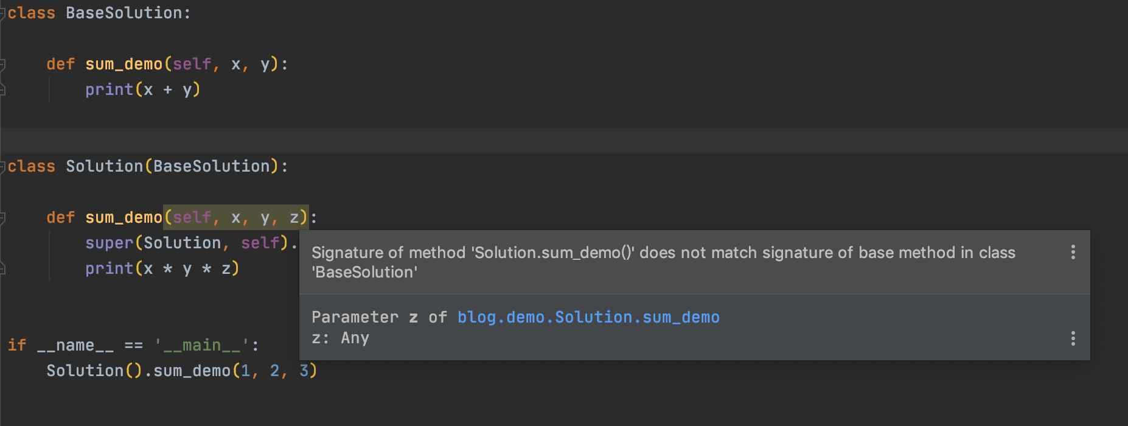Open the blog.demo.Solution.sum_demo link
This screenshot has width=1128, height=426.
click(588, 317)
